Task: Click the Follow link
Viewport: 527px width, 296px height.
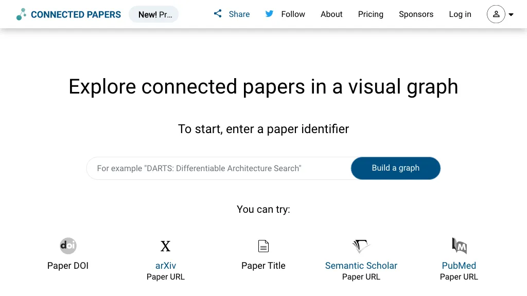Action: [x=292, y=14]
